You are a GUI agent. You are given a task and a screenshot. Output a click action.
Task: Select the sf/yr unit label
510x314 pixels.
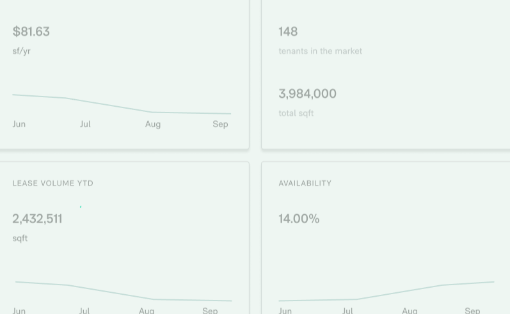coord(22,51)
